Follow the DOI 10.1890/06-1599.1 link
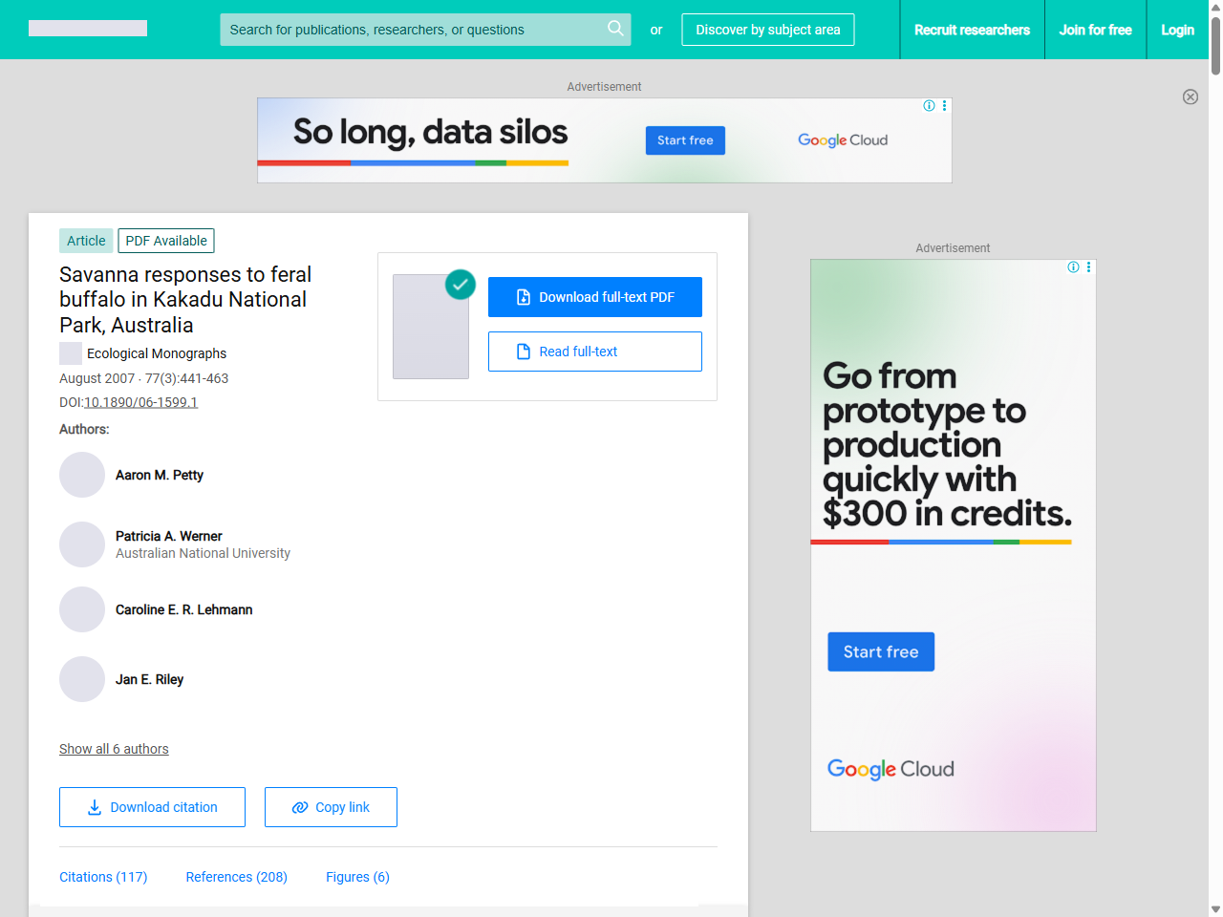The width and height of the screenshot is (1223, 917). [x=140, y=402]
